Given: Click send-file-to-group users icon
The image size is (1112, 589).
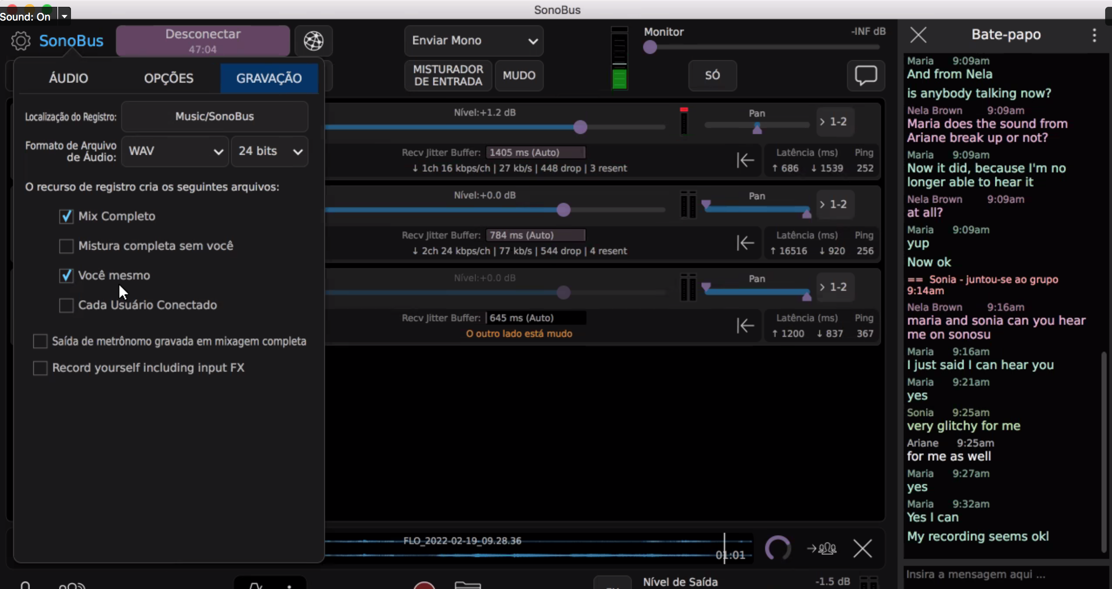Looking at the screenshot, I should [821, 548].
